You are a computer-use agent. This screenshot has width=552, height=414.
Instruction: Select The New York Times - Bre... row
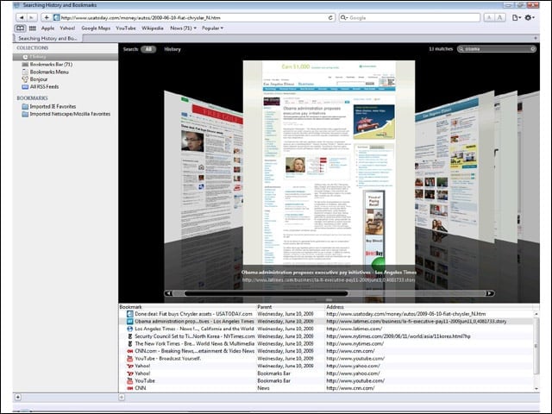click(x=326, y=343)
